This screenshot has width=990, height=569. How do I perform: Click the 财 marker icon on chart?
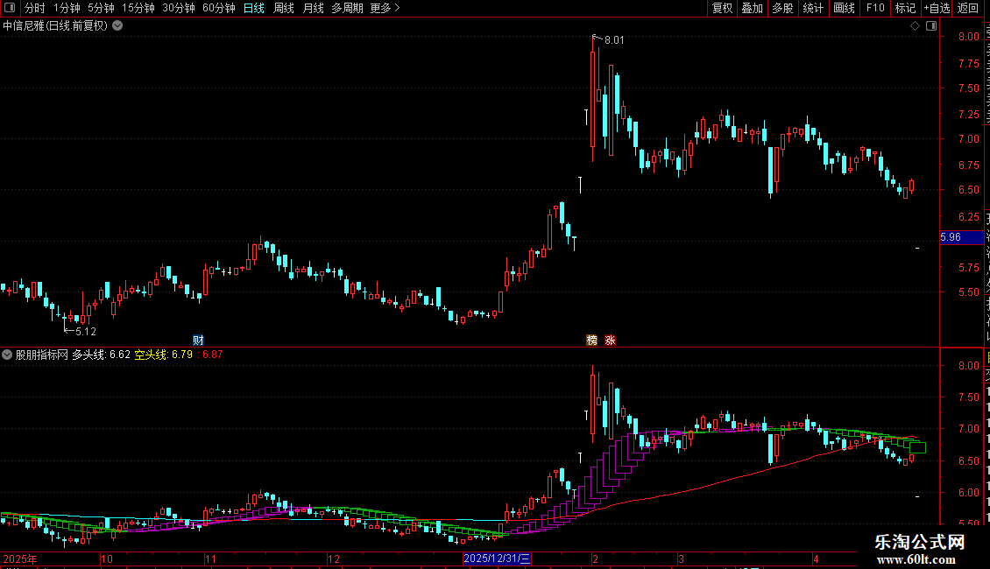pos(198,340)
